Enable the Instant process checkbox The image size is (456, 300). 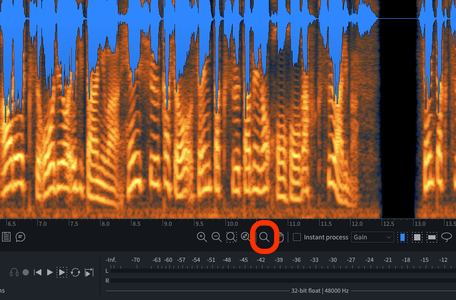pyautogui.click(x=297, y=237)
